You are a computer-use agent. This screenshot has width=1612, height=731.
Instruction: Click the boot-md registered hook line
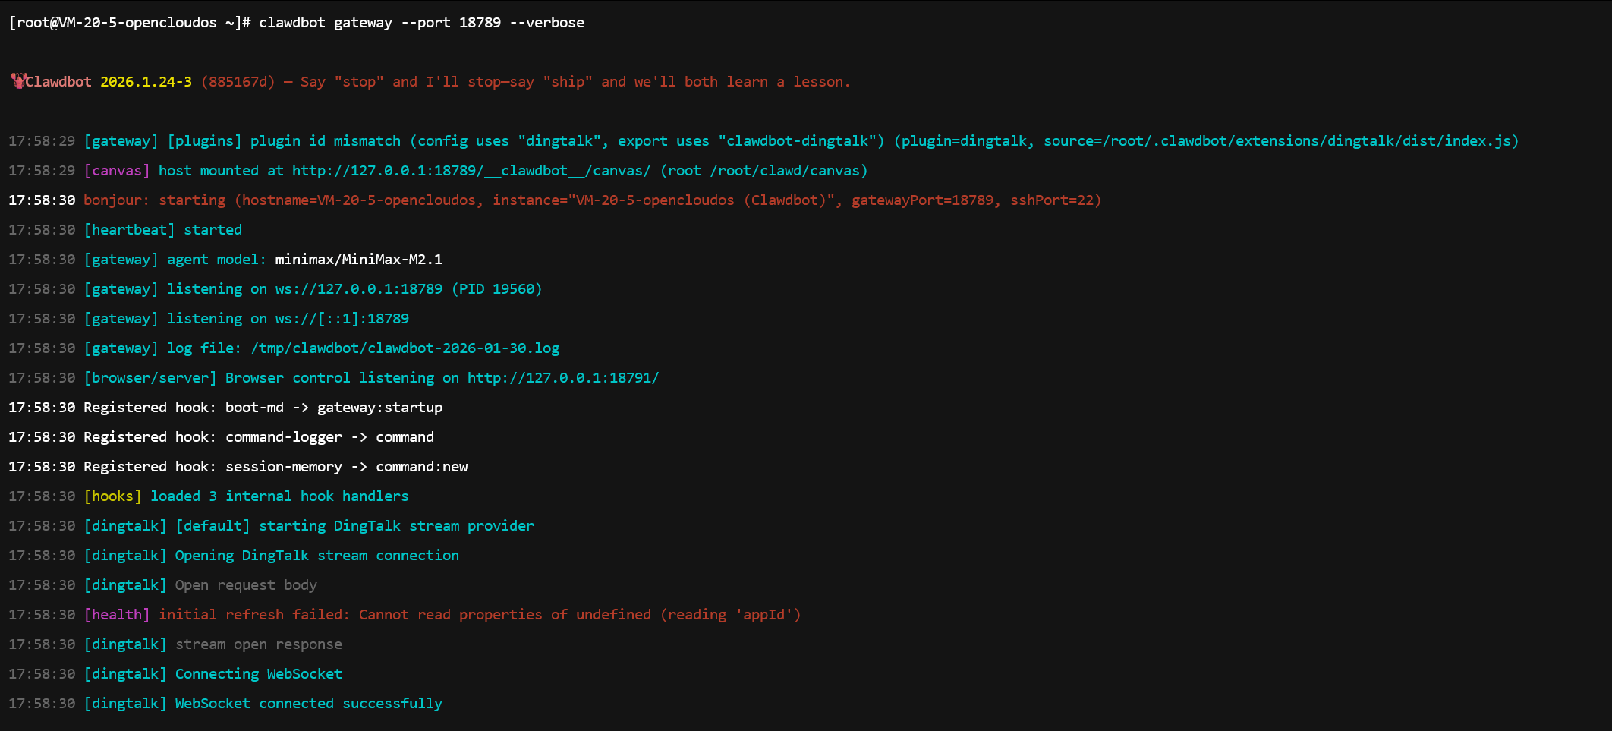[263, 408]
